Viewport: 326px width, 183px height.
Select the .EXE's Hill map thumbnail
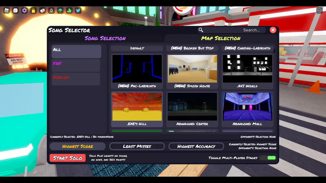coord(137,107)
